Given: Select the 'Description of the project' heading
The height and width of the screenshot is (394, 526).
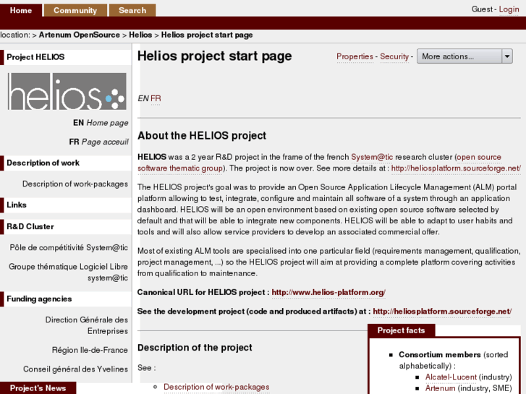Looking at the screenshot, I should pos(195,348).
